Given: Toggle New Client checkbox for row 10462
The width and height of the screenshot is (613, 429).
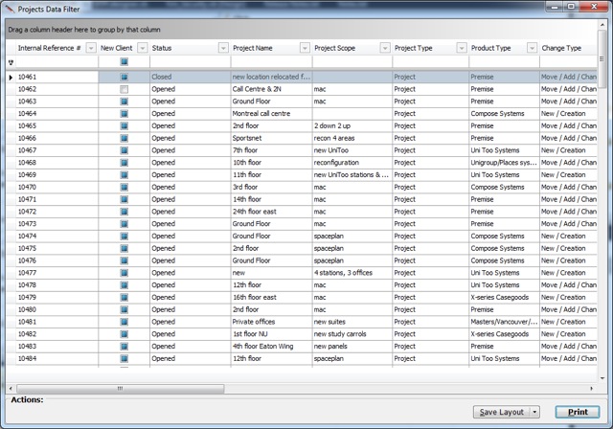Looking at the screenshot, I should [124, 89].
